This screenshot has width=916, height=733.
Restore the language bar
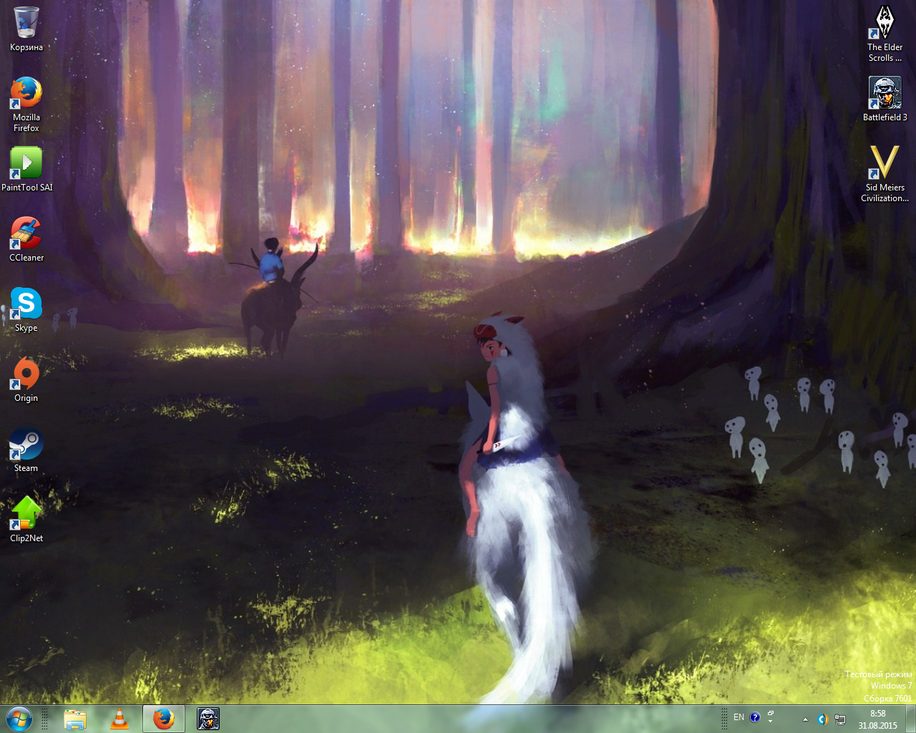[x=771, y=714]
